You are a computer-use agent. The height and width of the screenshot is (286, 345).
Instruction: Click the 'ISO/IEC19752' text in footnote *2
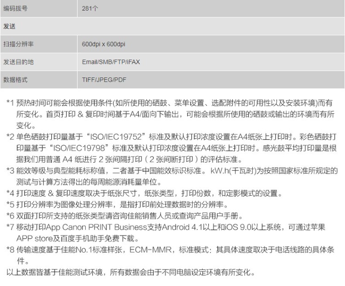(116, 137)
